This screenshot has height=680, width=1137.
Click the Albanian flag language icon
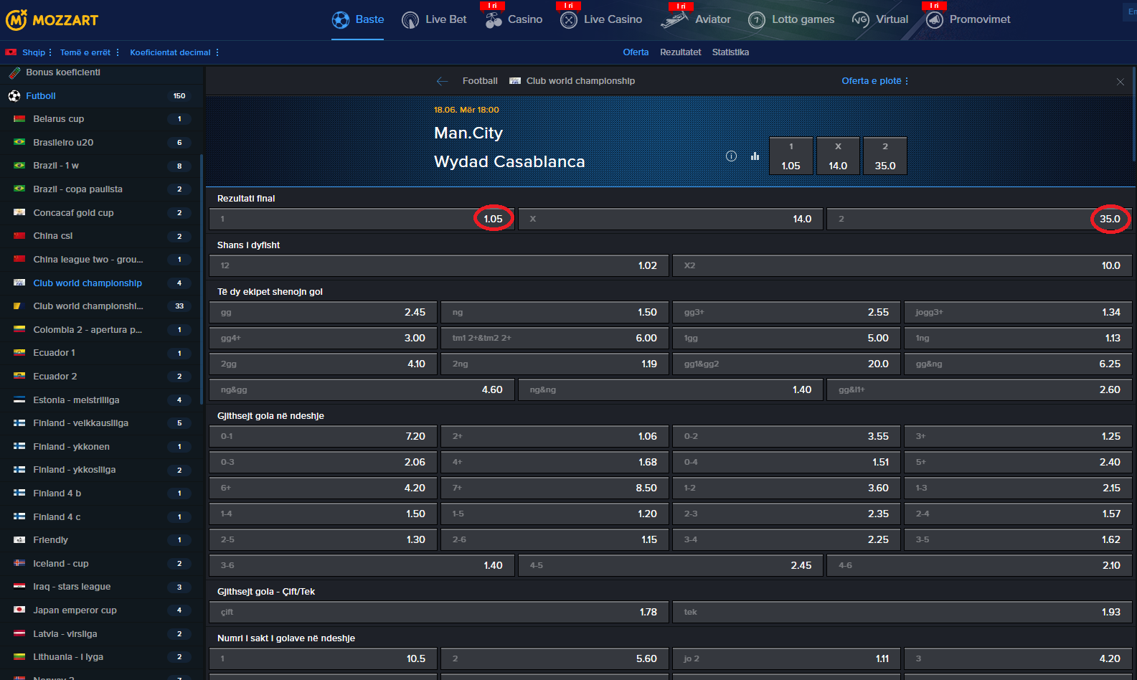[11, 52]
